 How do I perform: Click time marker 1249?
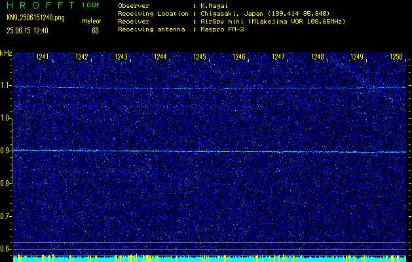click(357, 57)
